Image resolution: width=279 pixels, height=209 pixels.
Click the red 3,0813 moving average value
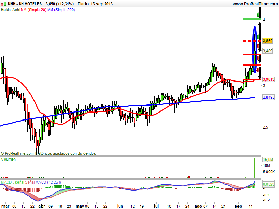[x=269, y=79]
